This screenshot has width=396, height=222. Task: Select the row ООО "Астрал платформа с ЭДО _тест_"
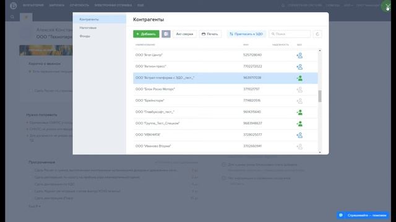pyautogui.click(x=225, y=78)
